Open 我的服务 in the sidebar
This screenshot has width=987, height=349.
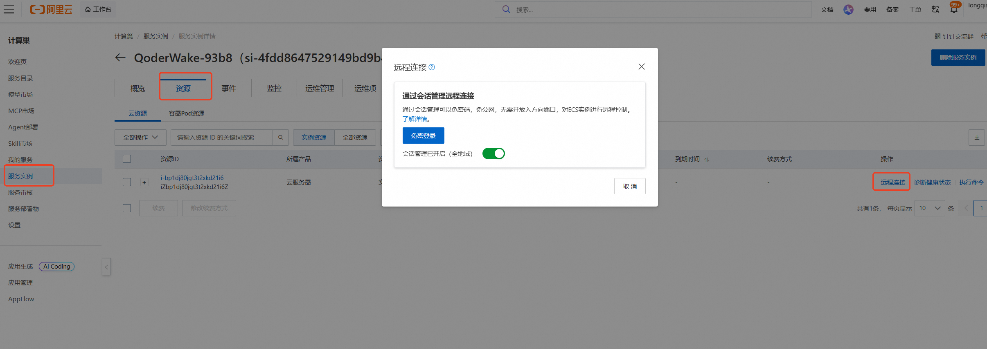(20, 160)
